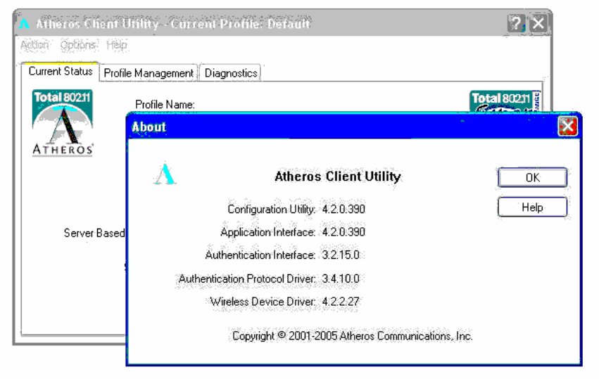Select Application Interface version 4.2.0.390
Viewport: 599px width, 379px height.
[343, 232]
